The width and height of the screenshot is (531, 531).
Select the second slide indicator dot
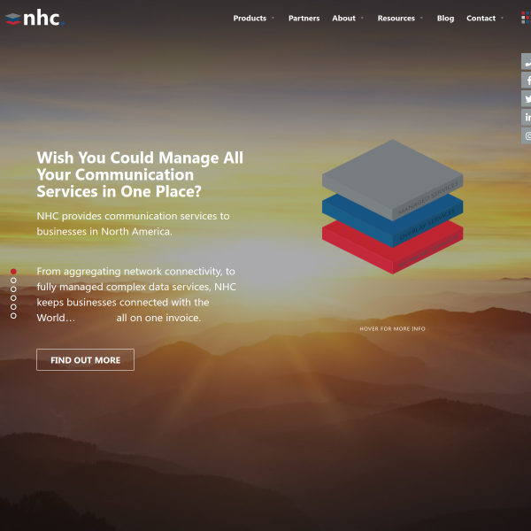coord(13,281)
